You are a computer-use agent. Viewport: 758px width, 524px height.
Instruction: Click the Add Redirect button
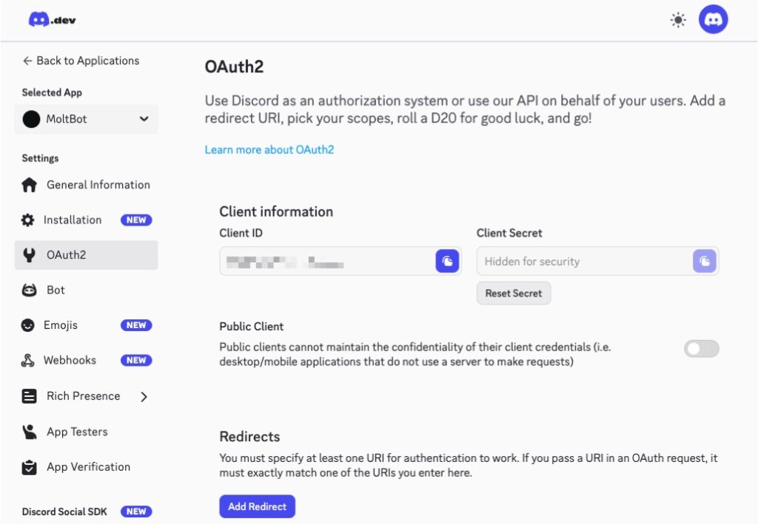tap(257, 506)
